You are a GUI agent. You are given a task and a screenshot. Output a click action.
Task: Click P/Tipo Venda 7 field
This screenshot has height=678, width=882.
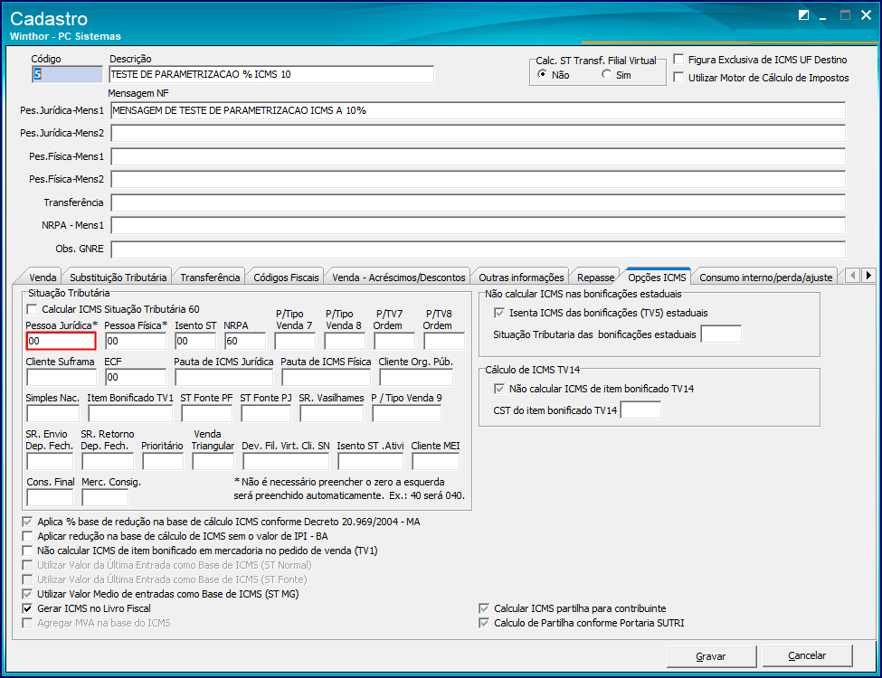(x=295, y=341)
